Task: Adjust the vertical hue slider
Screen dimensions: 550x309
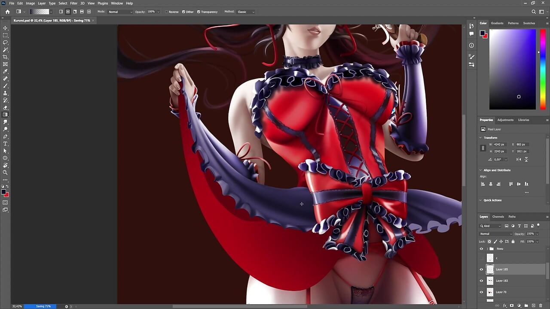Action: pos(543,69)
